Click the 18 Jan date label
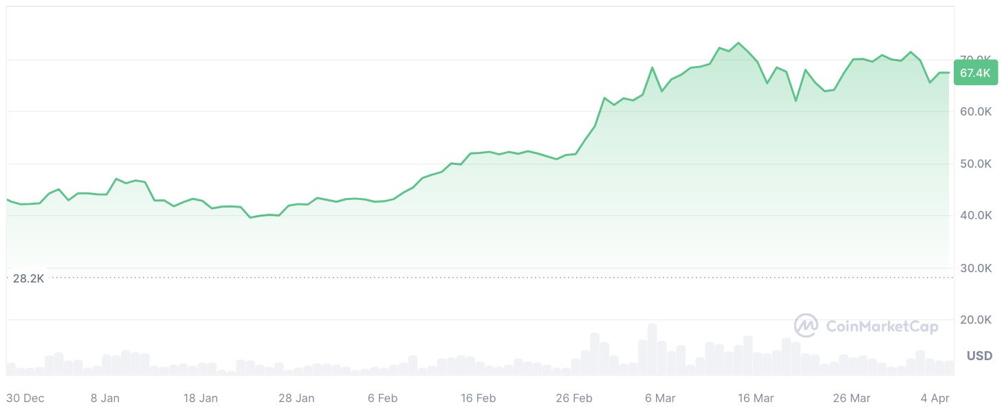The width and height of the screenshot is (1004, 411). (201, 398)
